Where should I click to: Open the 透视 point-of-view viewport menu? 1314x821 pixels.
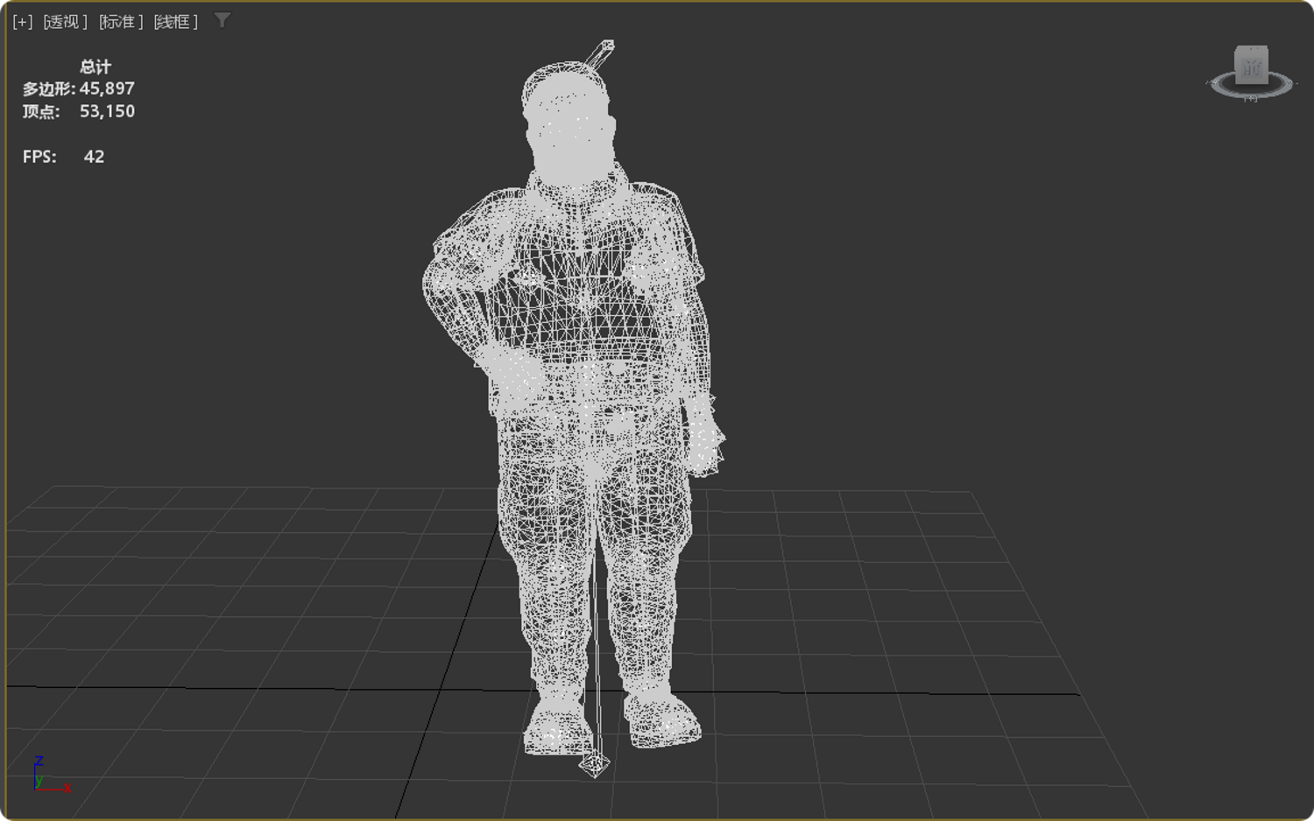(65, 22)
